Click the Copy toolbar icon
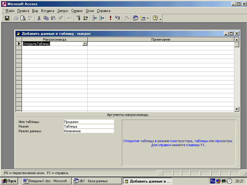This screenshot has height=185, width=247. [46, 18]
